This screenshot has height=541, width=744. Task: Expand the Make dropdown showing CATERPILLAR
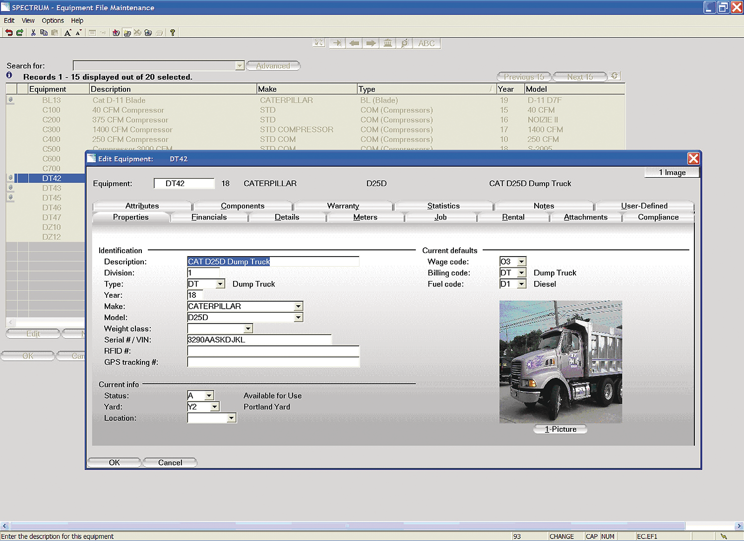point(298,306)
